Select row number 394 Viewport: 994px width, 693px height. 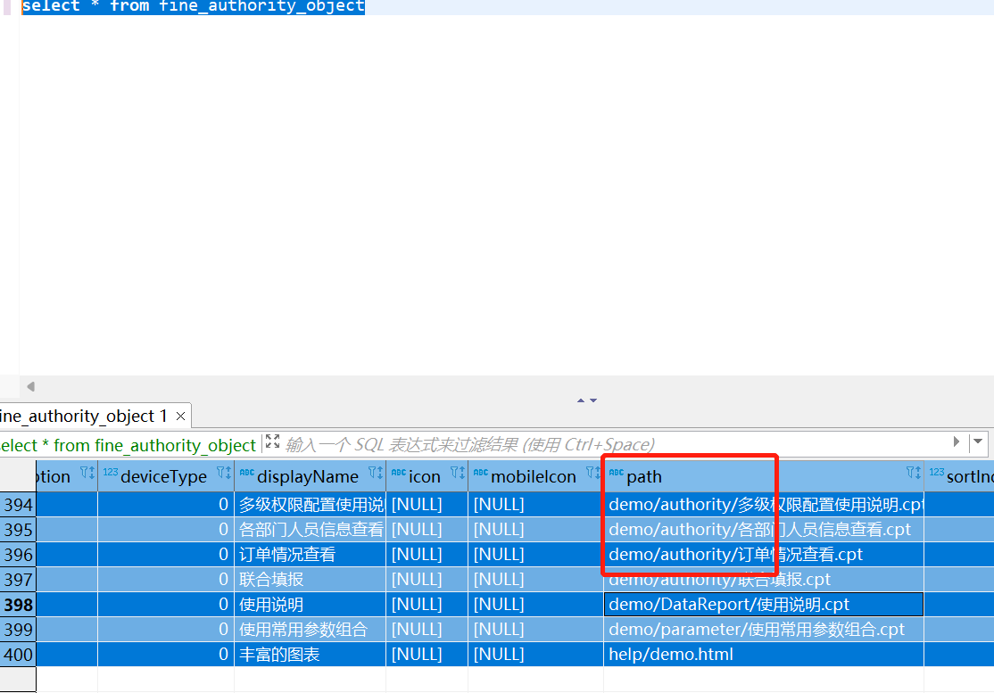[x=18, y=505]
